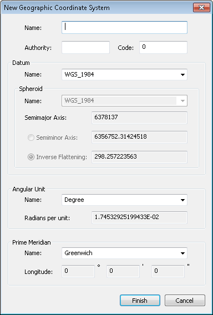Click the Radians per unit field
213x315 pixels.
139,217
